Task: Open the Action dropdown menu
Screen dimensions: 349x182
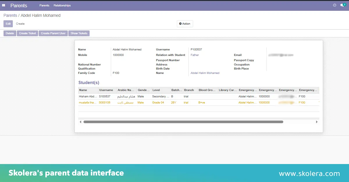Action: pos(185,23)
